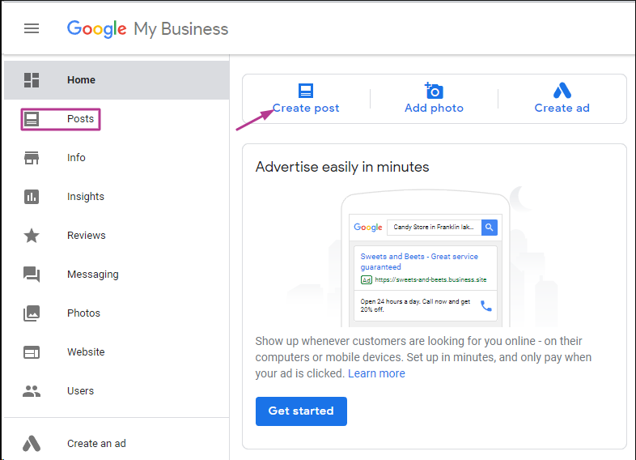
Task: Go to Photos in the sidebar
Action: click(x=117, y=313)
